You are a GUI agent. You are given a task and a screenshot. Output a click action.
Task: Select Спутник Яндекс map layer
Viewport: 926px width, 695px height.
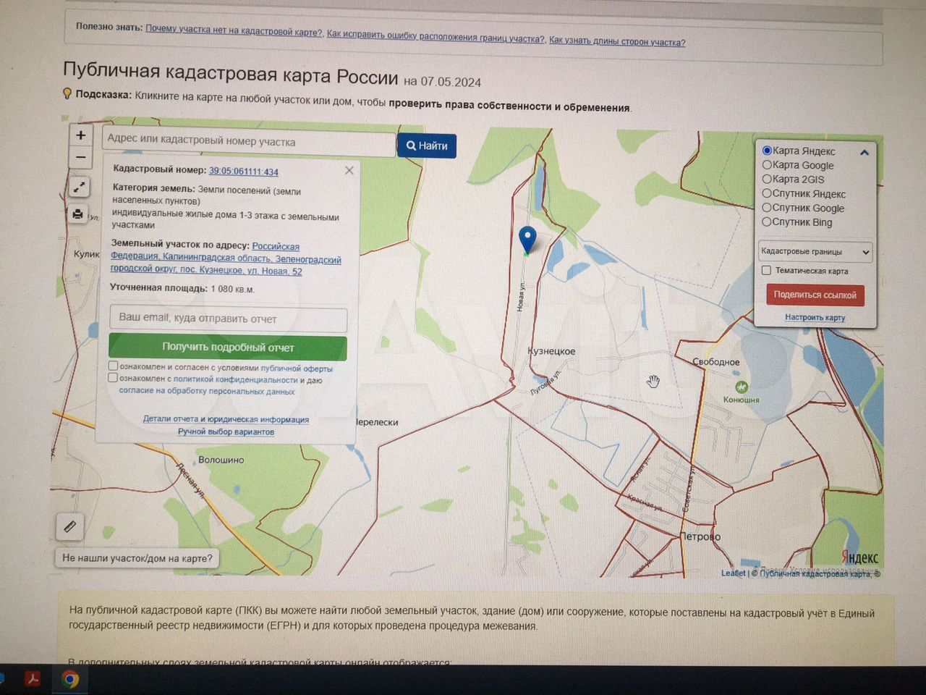coord(767,193)
